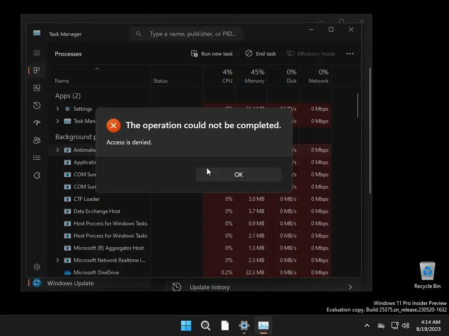
Task: Click Run new task
Action: (212, 54)
